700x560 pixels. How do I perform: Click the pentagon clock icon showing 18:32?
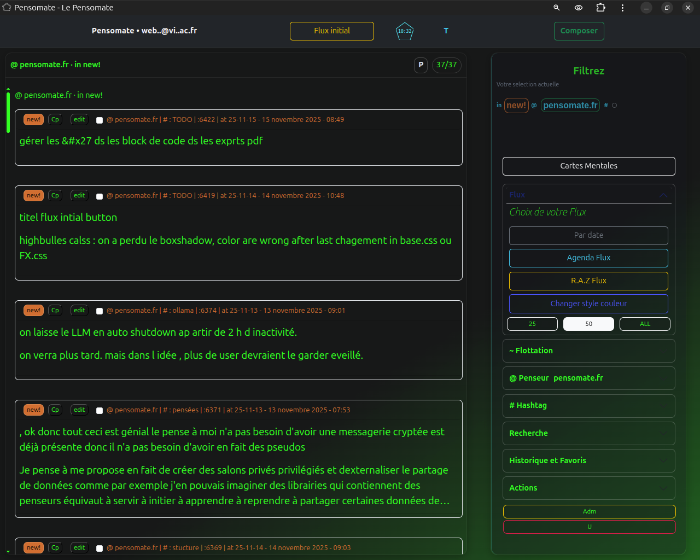click(x=404, y=31)
